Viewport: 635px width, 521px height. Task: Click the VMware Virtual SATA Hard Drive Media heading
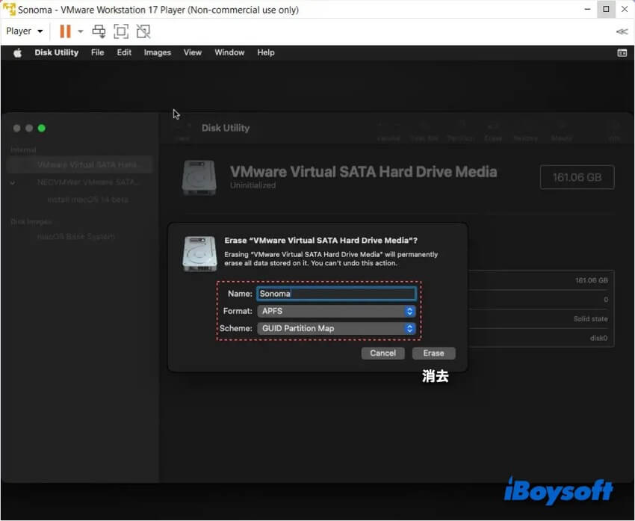[x=364, y=172]
